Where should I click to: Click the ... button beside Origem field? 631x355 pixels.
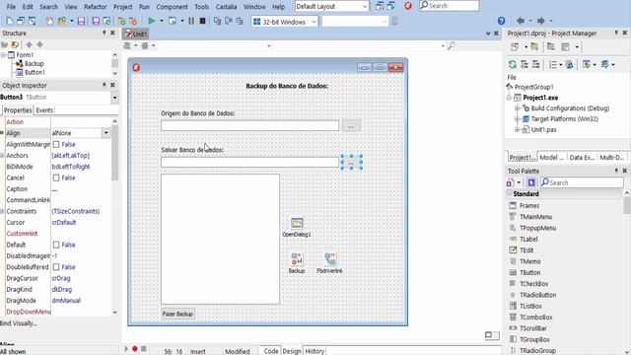click(351, 126)
